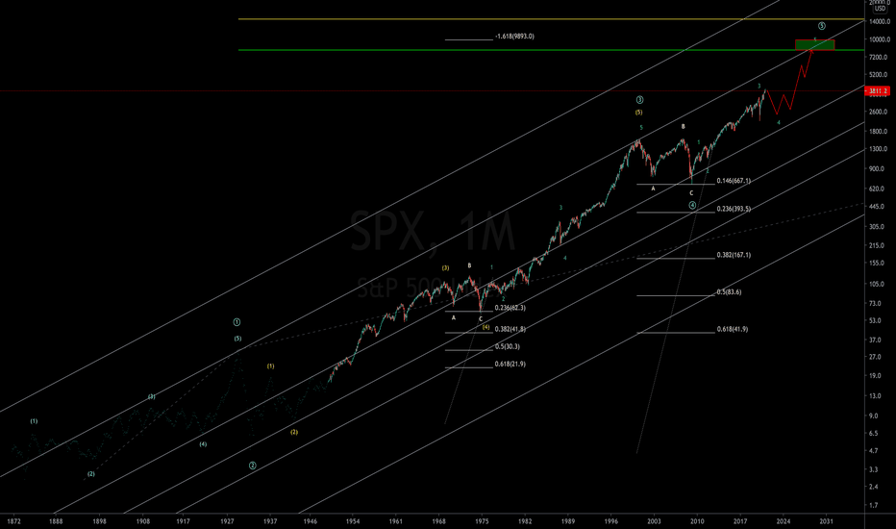Click the 1927 time axis label
This screenshot has height=529, width=896.
[228, 521]
